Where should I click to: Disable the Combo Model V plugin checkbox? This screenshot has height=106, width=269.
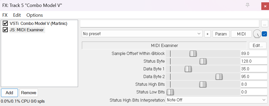[5, 23]
